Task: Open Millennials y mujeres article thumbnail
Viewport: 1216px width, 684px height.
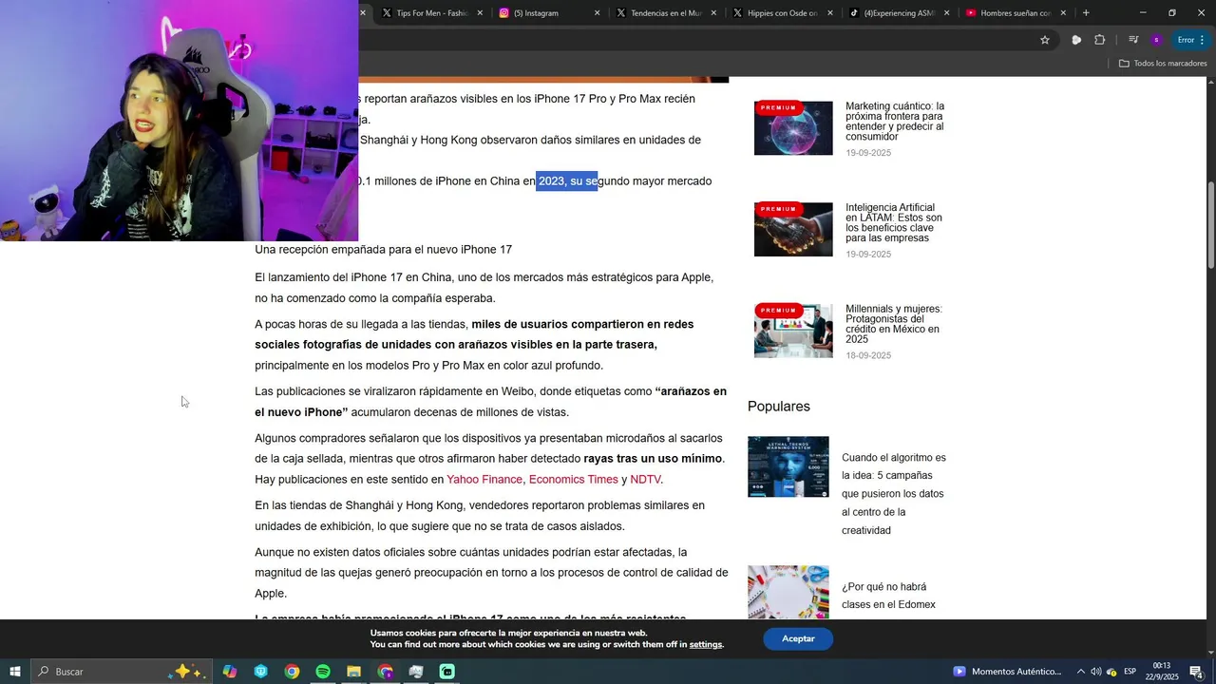Action: pos(793,331)
